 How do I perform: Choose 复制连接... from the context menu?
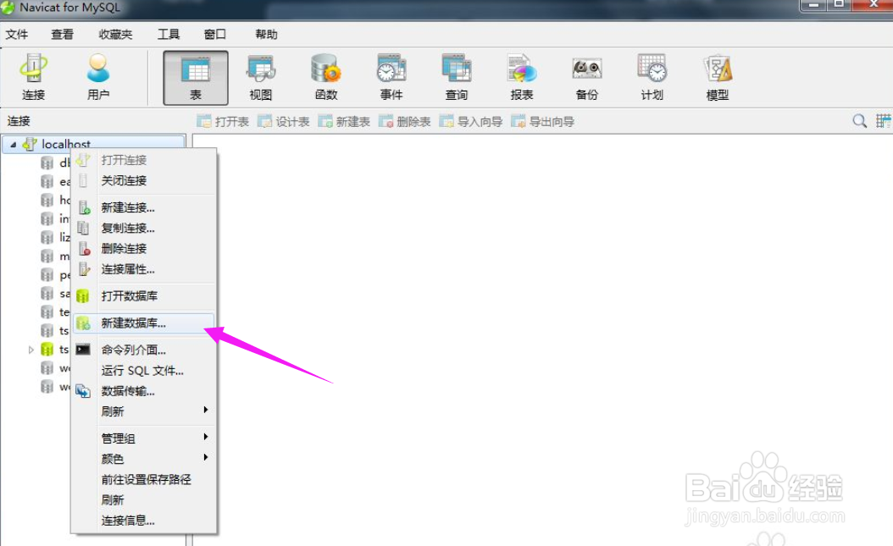144,228
